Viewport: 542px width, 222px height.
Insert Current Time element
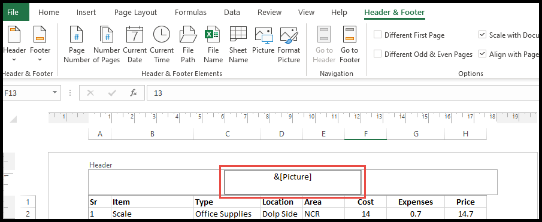tap(162, 44)
